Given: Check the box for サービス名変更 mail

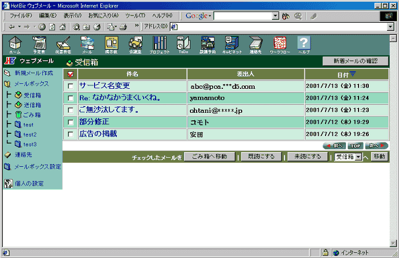Looking at the screenshot, I should point(71,86).
